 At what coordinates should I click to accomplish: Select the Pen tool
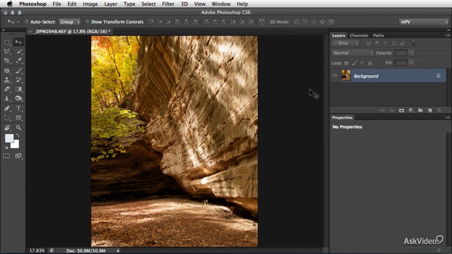7,108
